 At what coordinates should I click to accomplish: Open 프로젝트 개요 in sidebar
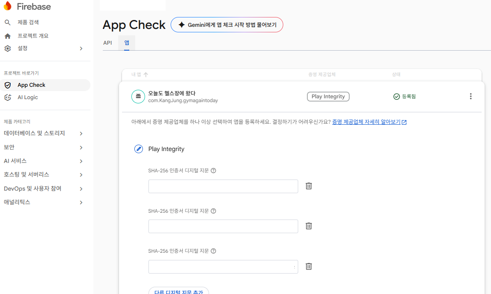pyautogui.click(x=33, y=36)
